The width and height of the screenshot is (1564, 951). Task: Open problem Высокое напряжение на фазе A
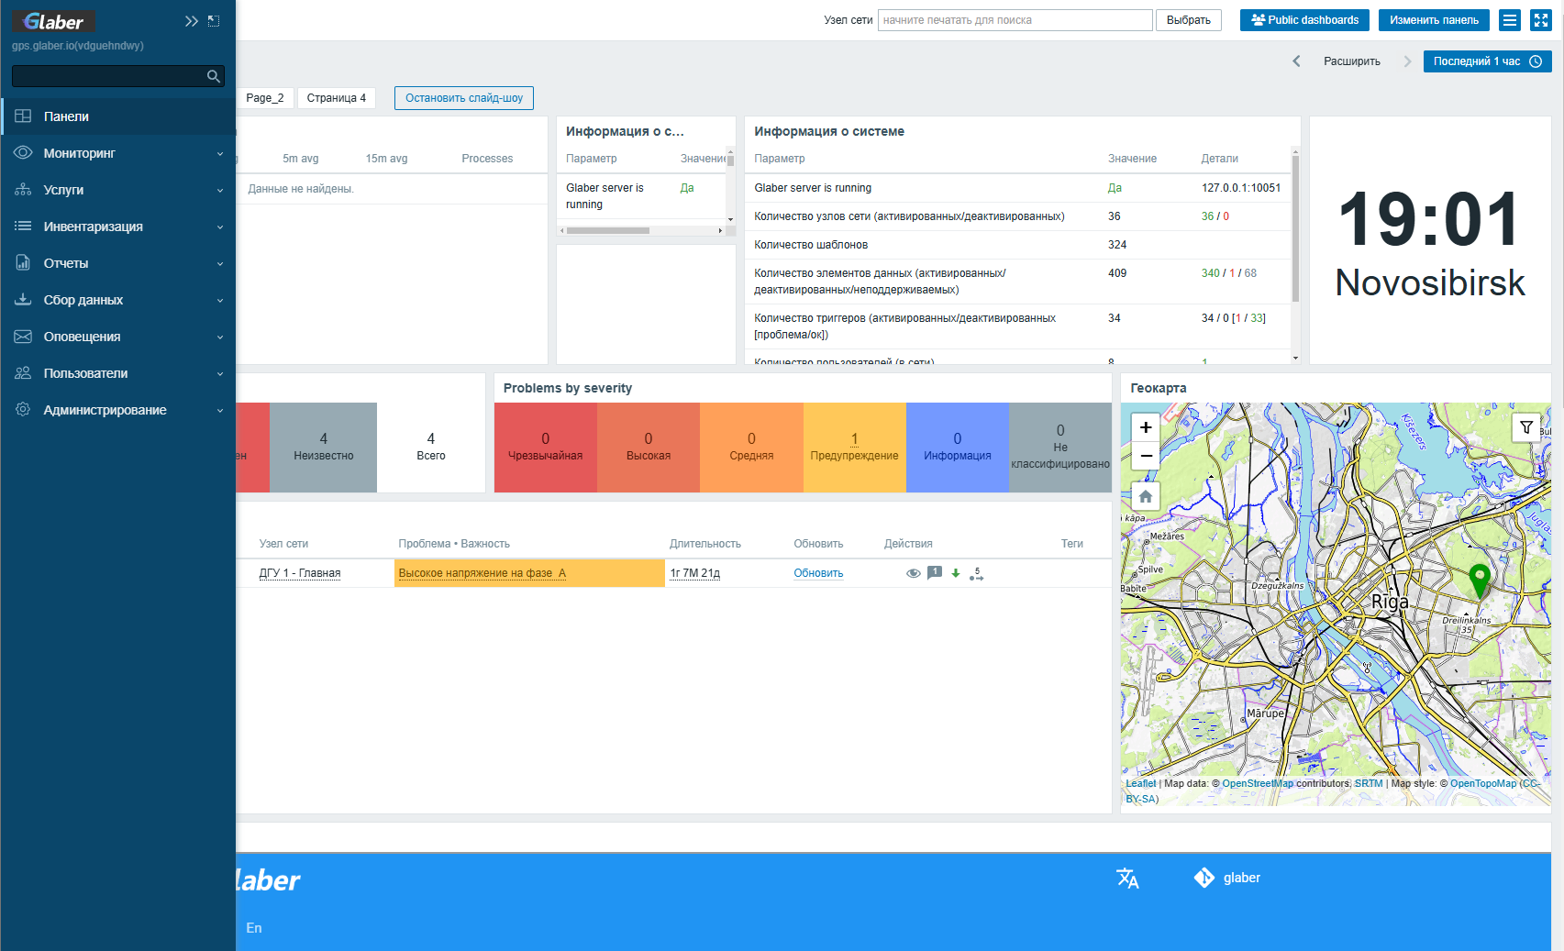coord(483,573)
